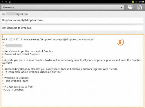
Task: Tap quoted line > Welcome to Dropbox!
Action: 16,78
